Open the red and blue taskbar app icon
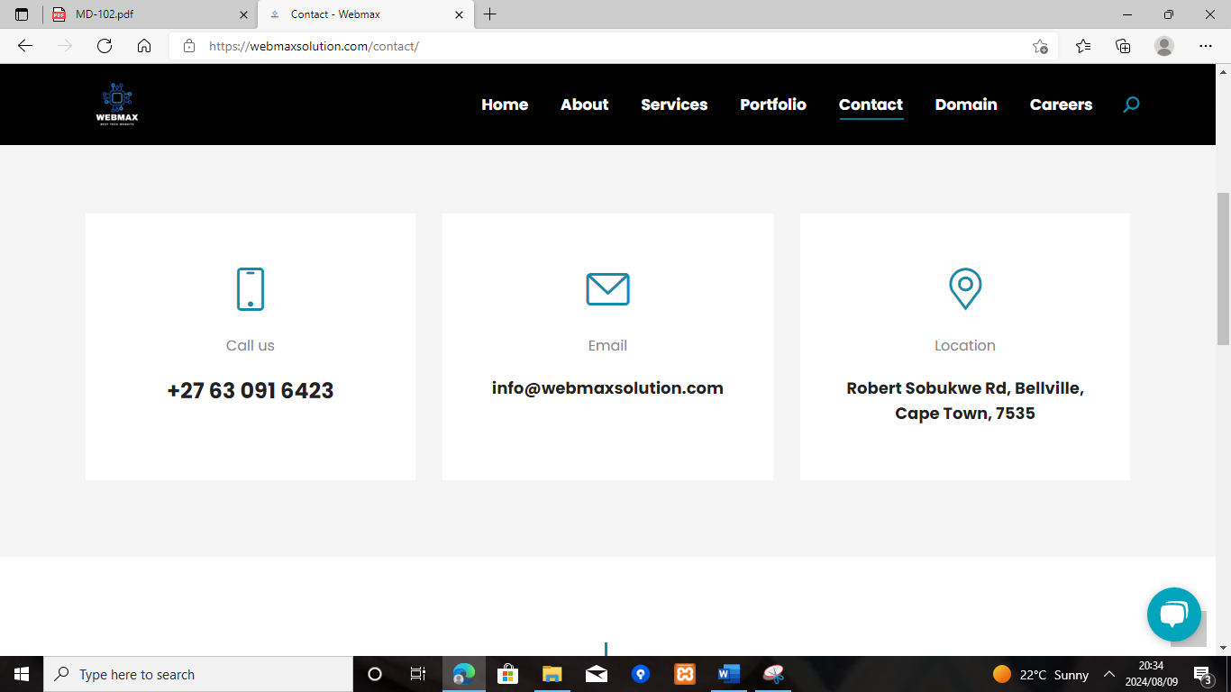This screenshot has width=1231, height=692. click(773, 674)
